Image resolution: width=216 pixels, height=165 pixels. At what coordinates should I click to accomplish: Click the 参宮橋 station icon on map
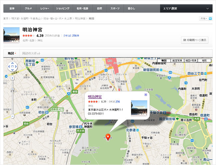[x=81, y=127]
